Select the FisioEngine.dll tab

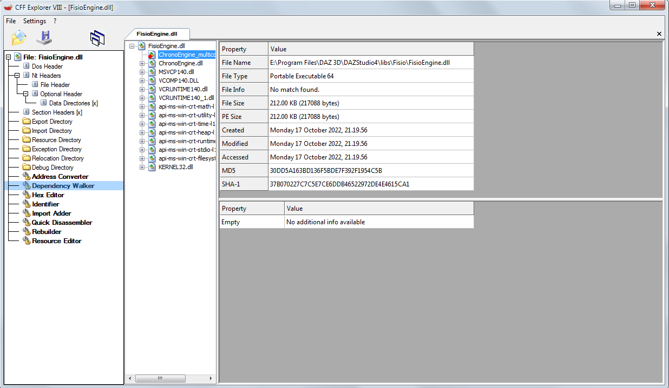click(157, 34)
